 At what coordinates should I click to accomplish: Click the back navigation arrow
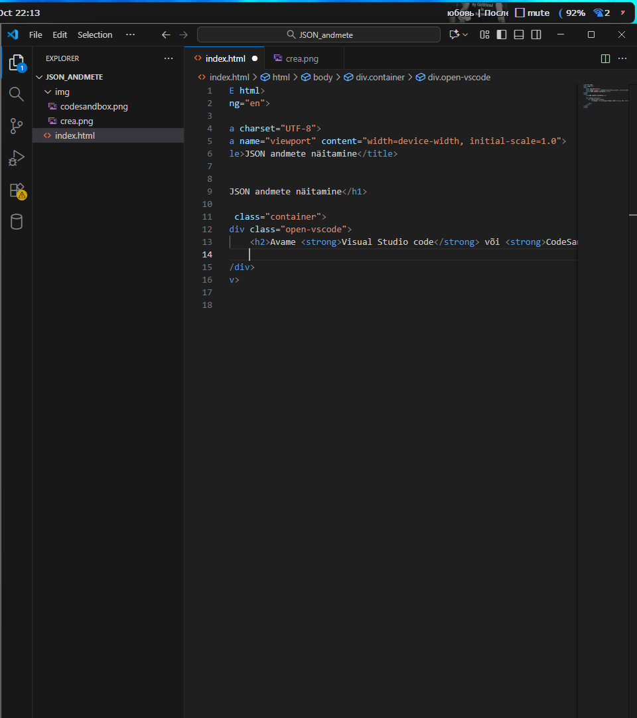[166, 35]
